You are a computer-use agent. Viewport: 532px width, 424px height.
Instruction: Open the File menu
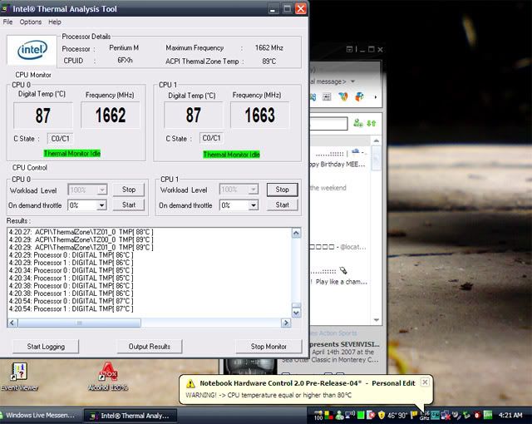click(x=7, y=22)
